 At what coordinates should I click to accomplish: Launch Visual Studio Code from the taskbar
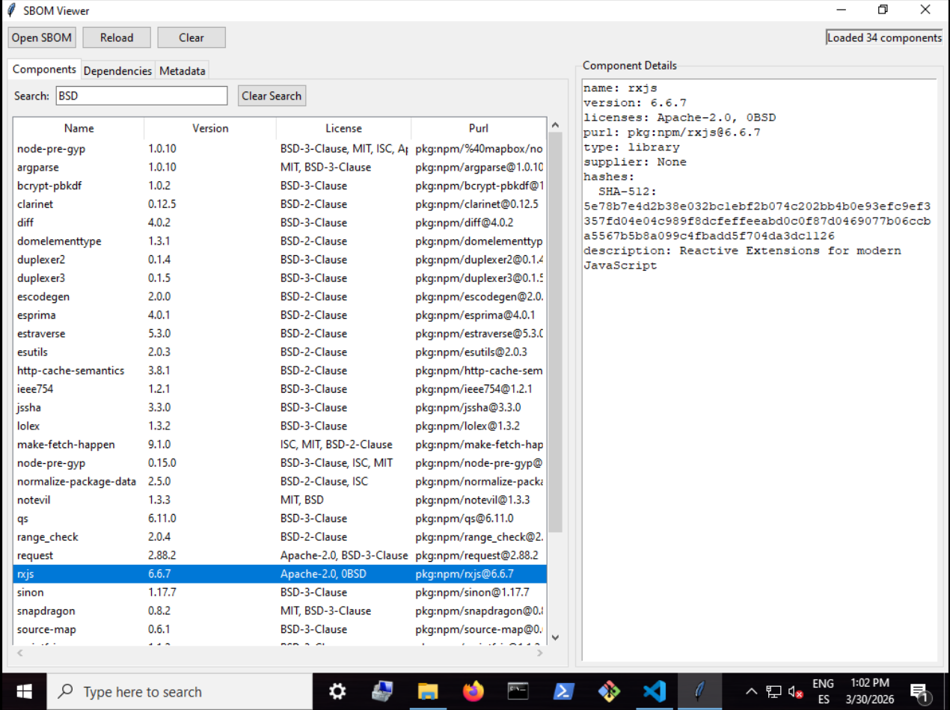pos(653,691)
